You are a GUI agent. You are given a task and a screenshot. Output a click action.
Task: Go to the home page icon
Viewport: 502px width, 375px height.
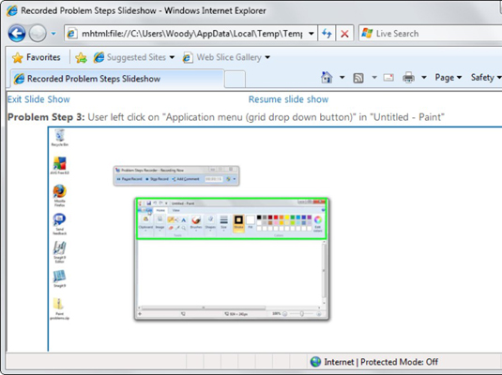(327, 78)
